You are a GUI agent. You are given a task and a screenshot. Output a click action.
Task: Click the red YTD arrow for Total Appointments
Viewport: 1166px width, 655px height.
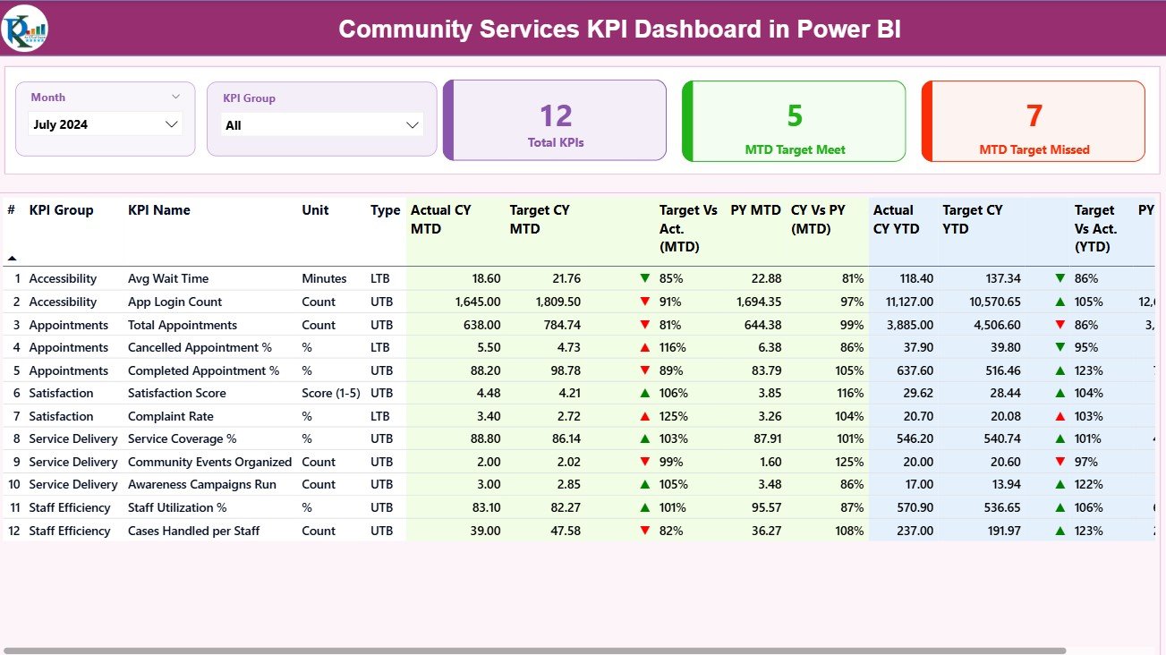coord(1060,325)
